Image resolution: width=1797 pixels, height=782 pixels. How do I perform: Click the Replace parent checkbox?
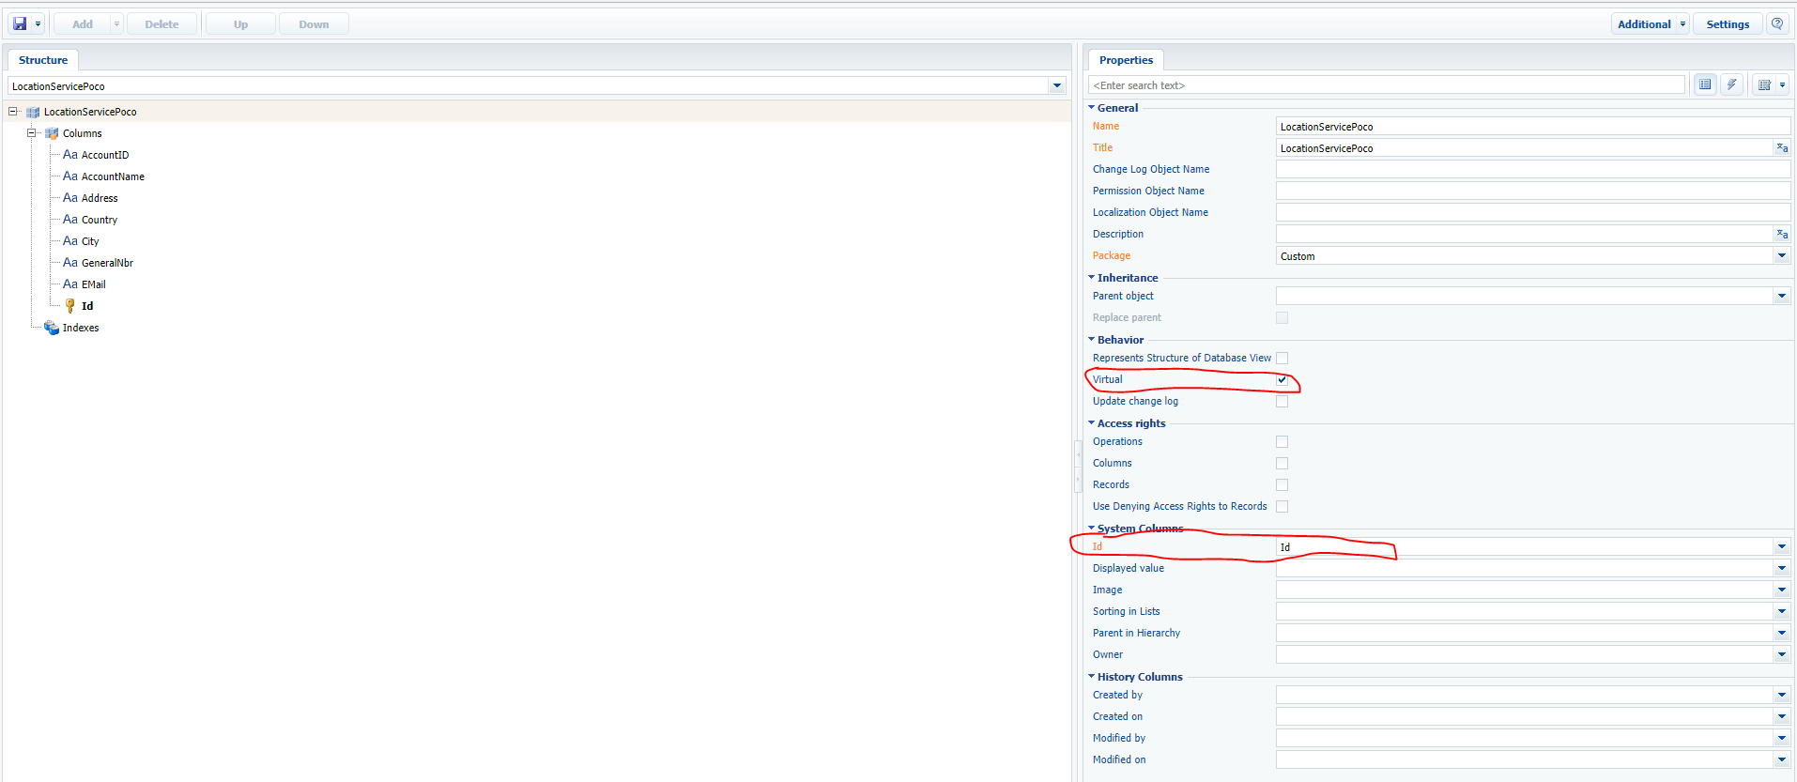(1282, 318)
